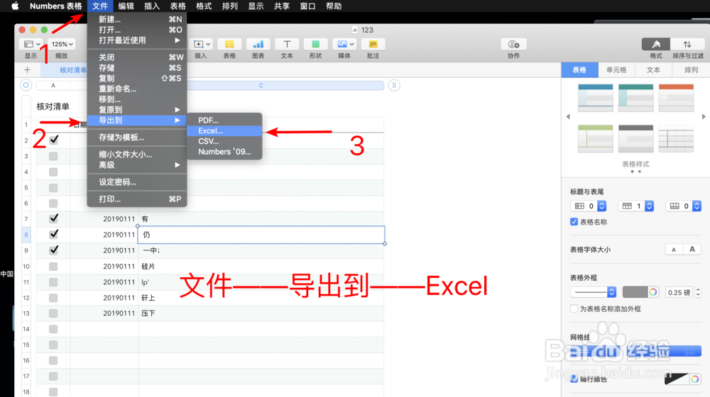The image size is (710, 397).
Task: Click the Shape (形状) toolbar icon
Action: coord(316,44)
